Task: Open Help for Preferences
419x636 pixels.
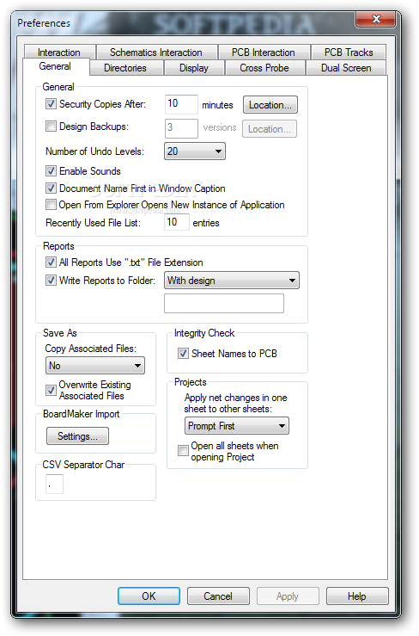Action: click(356, 596)
